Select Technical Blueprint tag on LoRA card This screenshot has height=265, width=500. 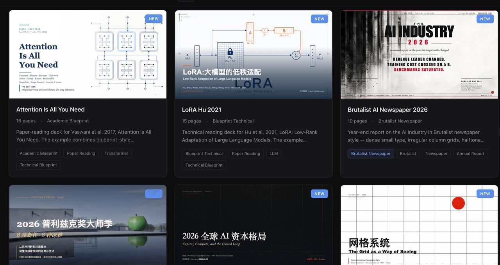coord(204,165)
